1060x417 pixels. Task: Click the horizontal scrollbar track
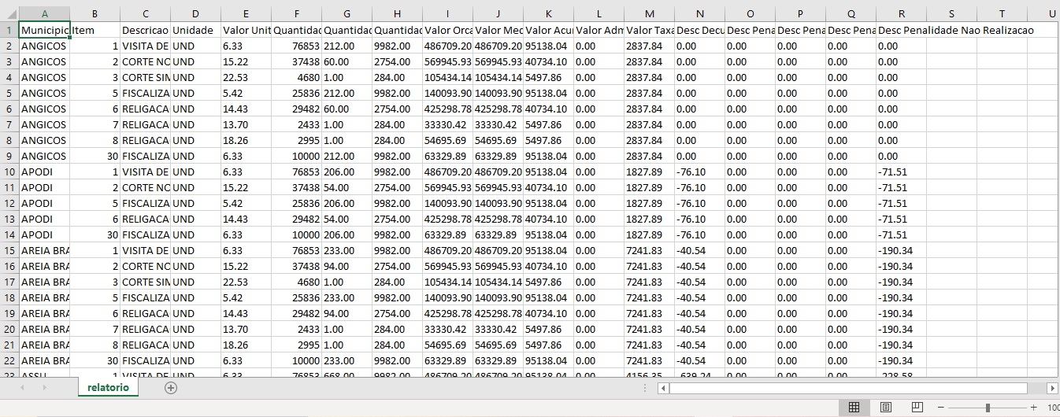(851, 388)
